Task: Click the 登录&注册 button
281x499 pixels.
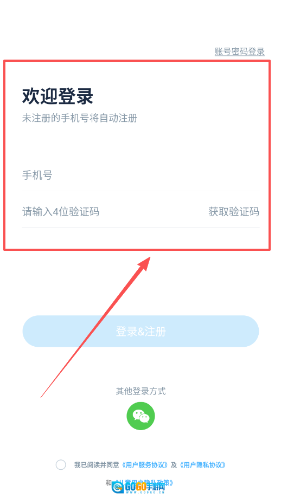Action: tap(140, 331)
